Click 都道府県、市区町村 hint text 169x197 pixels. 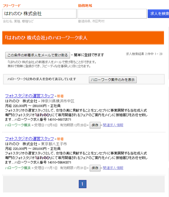(x=91, y=21)
